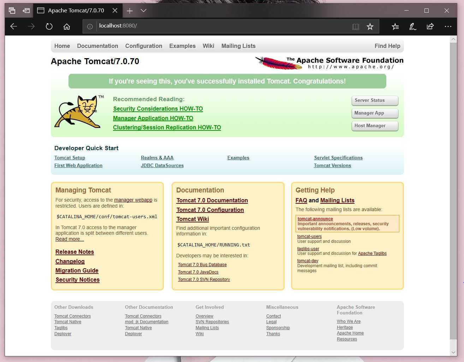The image size is (464, 362).
Task: Click the Manager App button
Action: coord(375,113)
